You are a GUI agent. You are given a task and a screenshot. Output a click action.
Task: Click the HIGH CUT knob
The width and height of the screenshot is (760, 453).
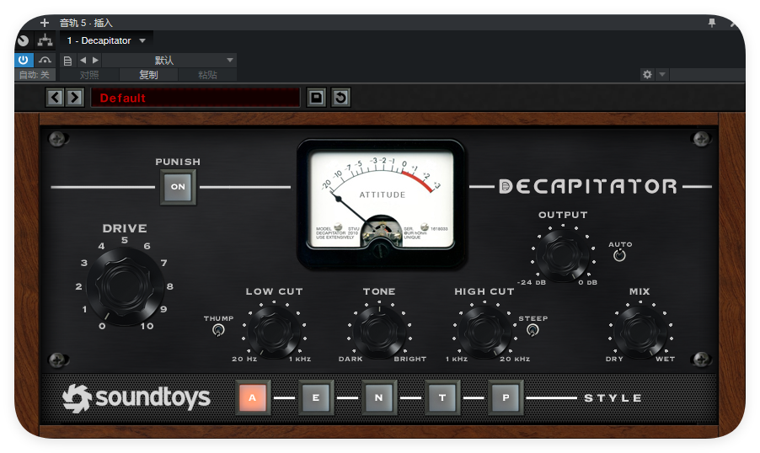point(484,332)
